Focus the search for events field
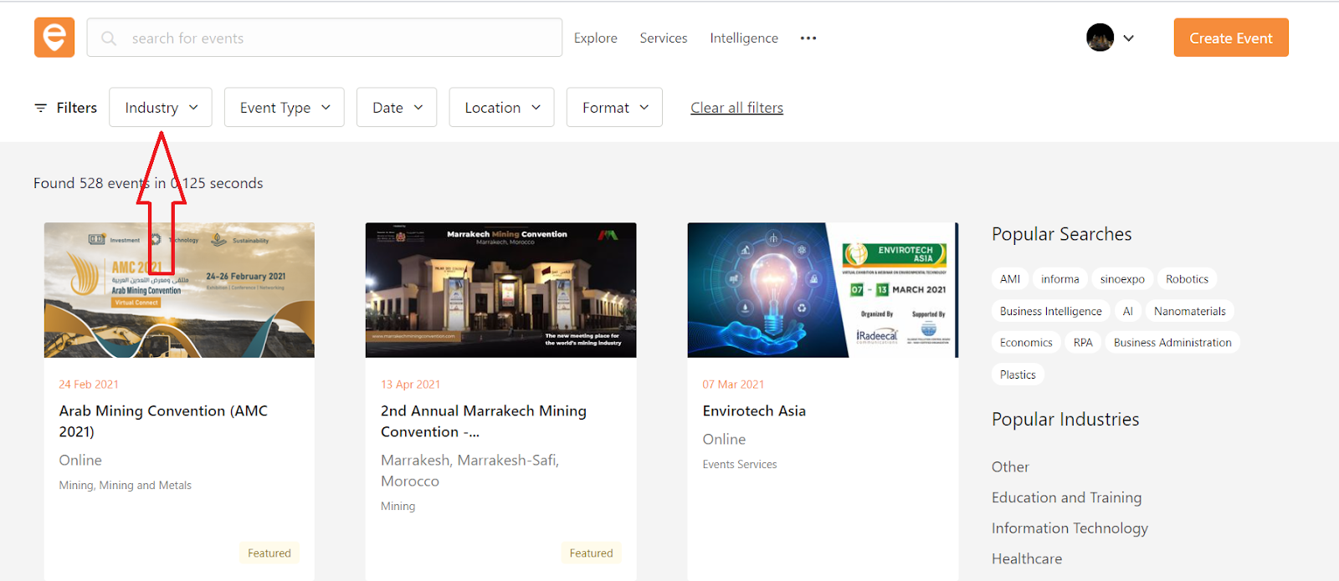This screenshot has width=1339, height=581. 325,38
